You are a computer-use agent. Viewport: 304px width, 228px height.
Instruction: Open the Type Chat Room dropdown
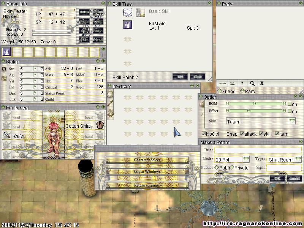click(x=298, y=159)
